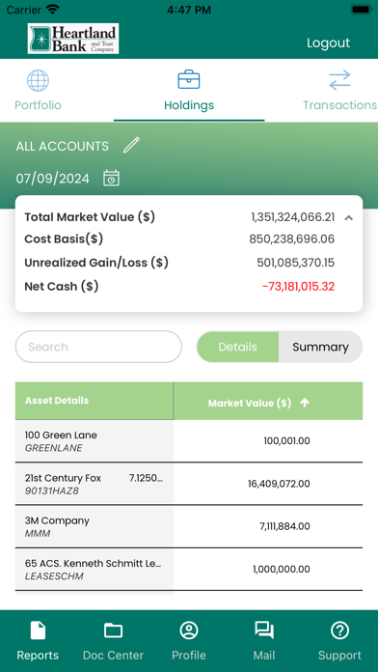
Task: Tap market value 7,111,884.00
Action: coord(284,527)
